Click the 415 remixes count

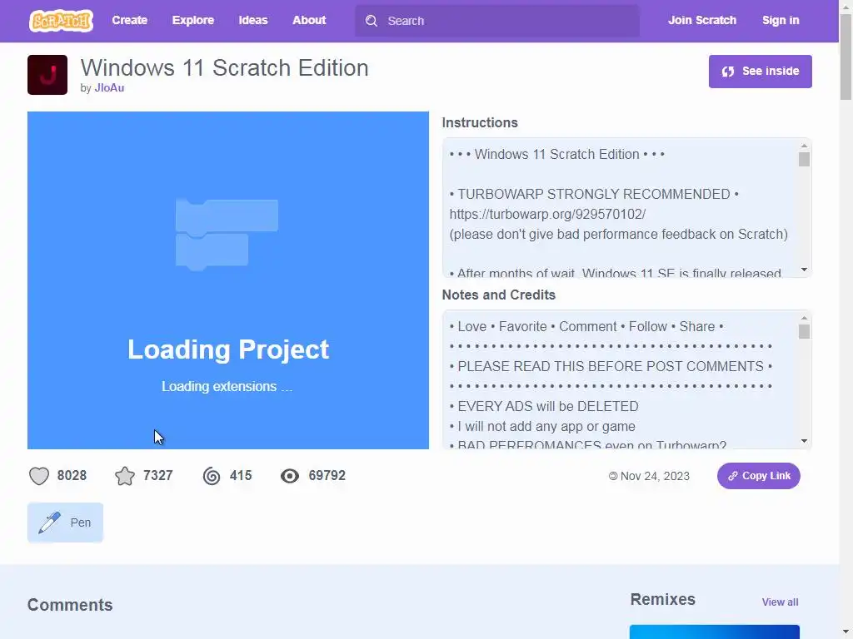pyautogui.click(x=241, y=475)
